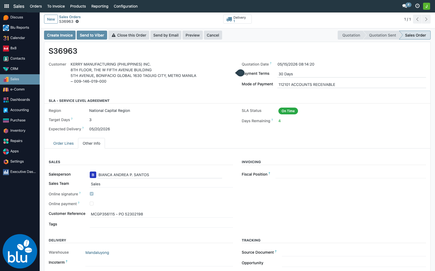The height and width of the screenshot is (271, 435).
Task: Open user avatar J menu
Action: (427, 6)
